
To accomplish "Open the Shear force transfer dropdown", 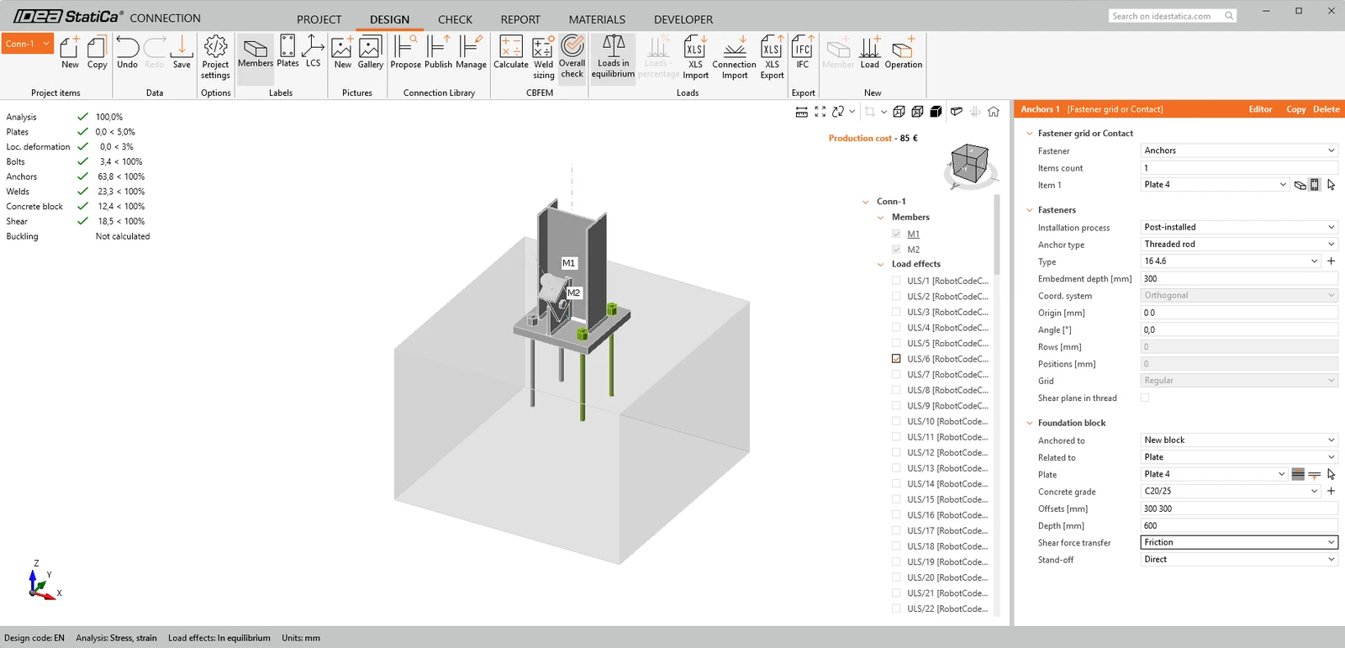I will click(x=1239, y=542).
